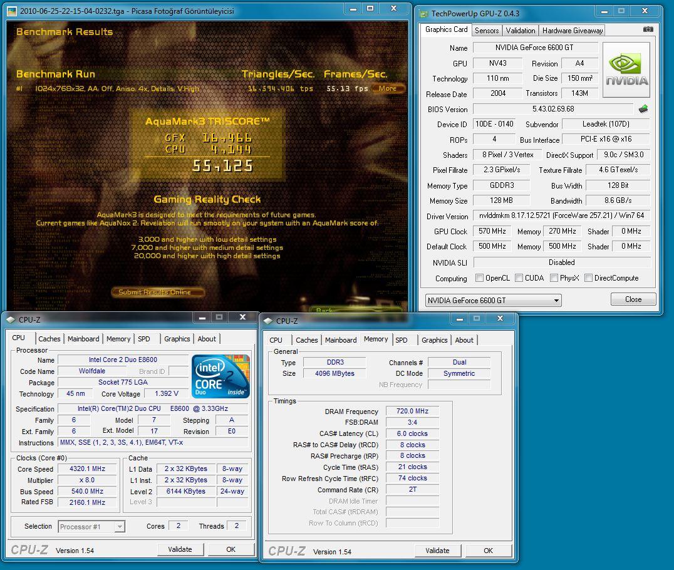674x570 pixels.
Task: Click the More button in AquaMark results
Action: point(388,88)
